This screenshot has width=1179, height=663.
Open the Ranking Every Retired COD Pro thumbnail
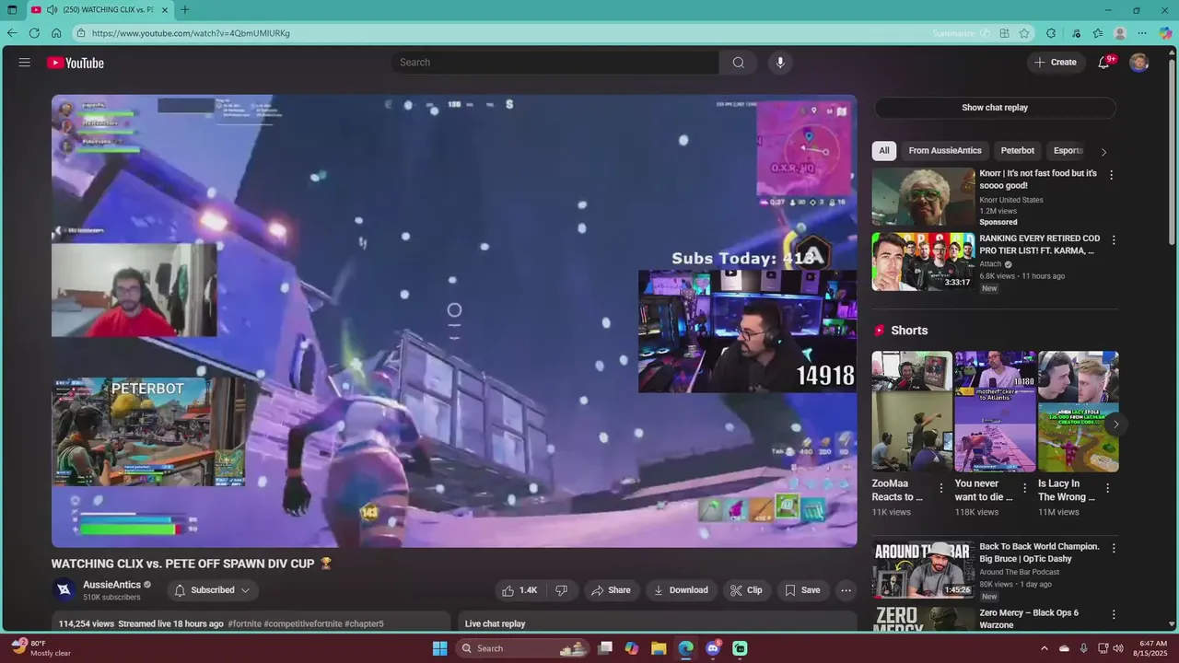point(923,262)
